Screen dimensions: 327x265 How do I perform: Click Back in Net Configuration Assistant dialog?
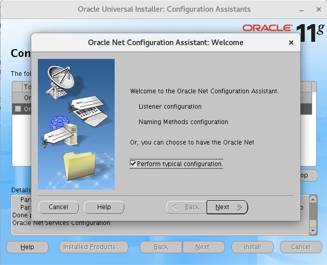(x=186, y=207)
